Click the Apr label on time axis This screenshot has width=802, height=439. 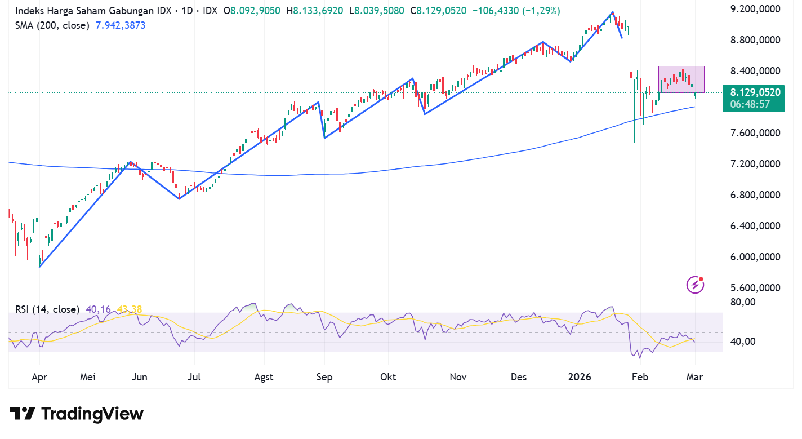[x=39, y=377]
